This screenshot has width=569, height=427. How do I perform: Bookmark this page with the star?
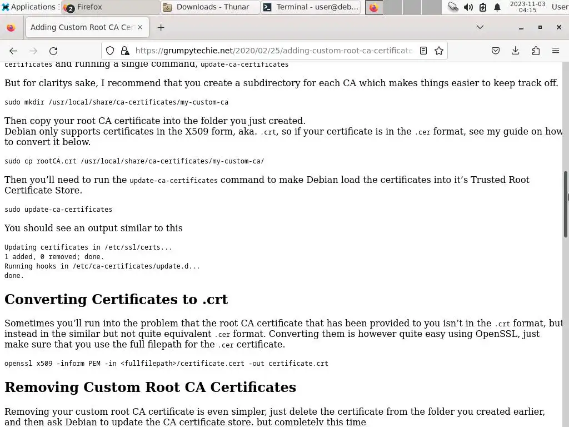439,51
